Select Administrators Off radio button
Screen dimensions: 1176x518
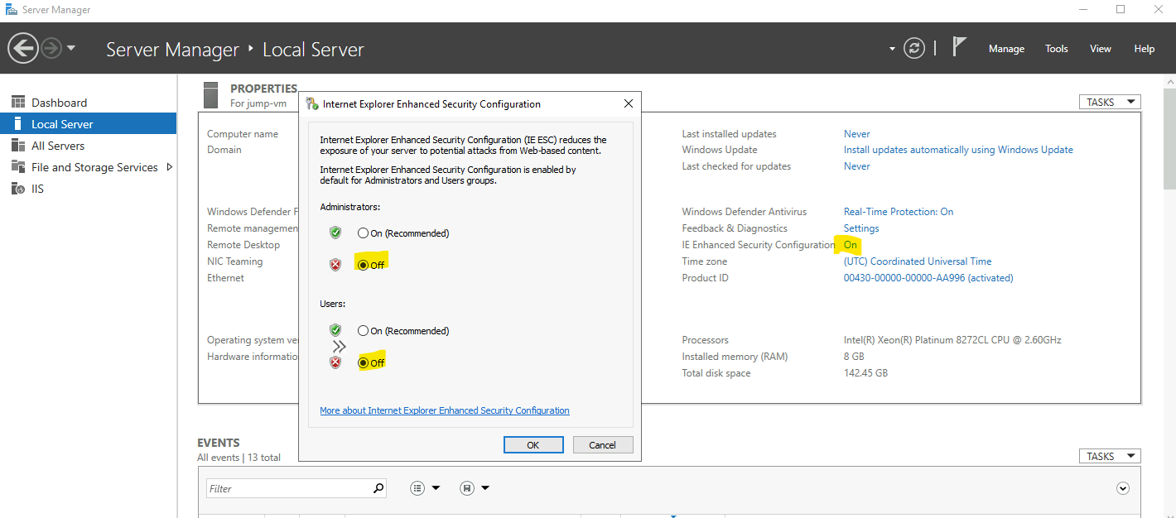(x=363, y=265)
